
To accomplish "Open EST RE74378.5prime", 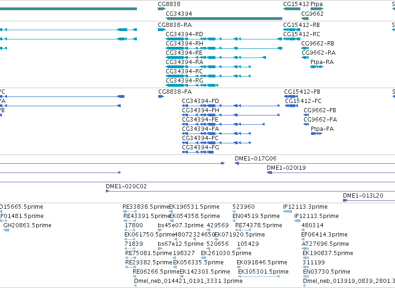I will click(259, 225).
